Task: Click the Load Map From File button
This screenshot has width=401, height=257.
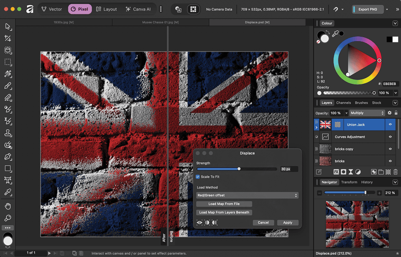Action: (224, 204)
